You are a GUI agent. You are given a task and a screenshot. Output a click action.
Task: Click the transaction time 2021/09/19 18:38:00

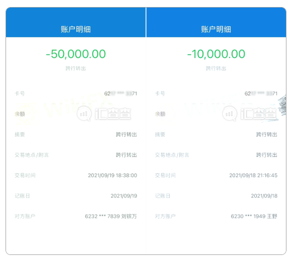pos(112,176)
